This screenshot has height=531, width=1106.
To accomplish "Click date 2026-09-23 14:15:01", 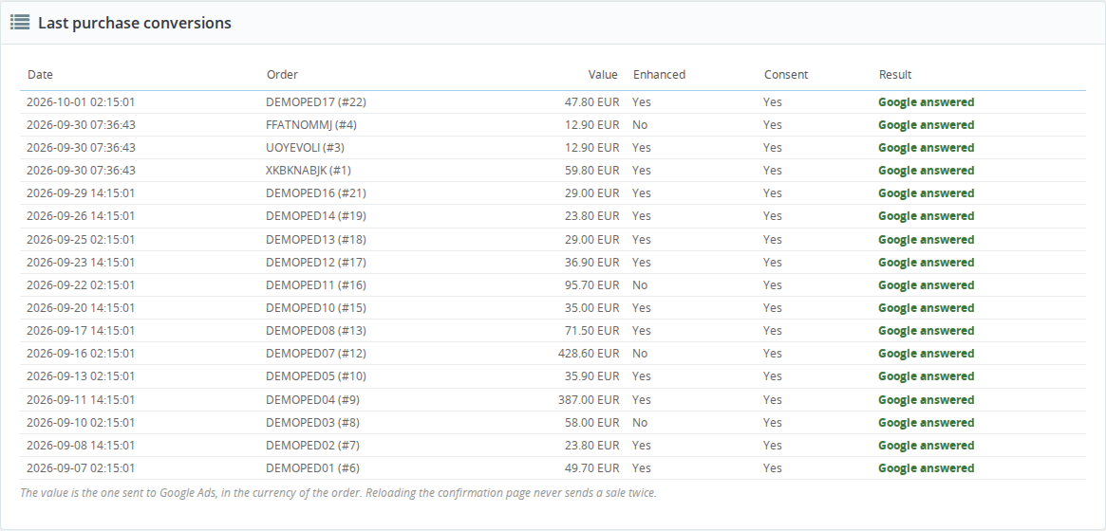I will [81, 262].
